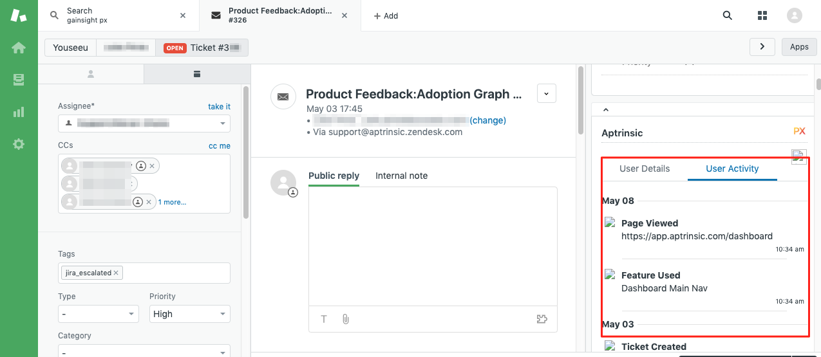The width and height of the screenshot is (821, 357).
Task: Switch to the Search gainsight px tab
Action: [118, 15]
